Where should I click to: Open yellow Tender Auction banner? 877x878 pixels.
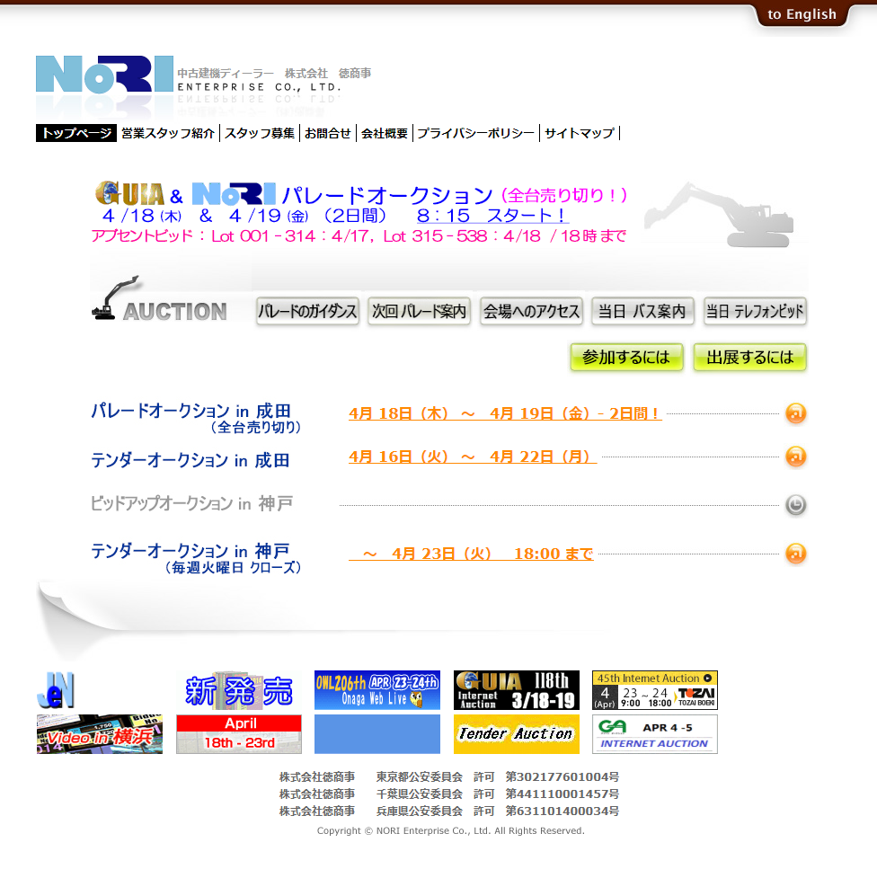pos(517,734)
